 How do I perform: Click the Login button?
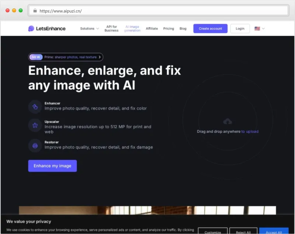pyautogui.click(x=240, y=29)
